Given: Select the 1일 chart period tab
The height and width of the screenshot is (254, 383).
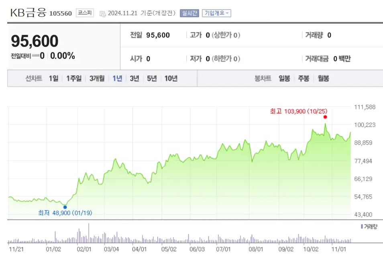Looking at the screenshot, I should pyautogui.click(x=54, y=79).
